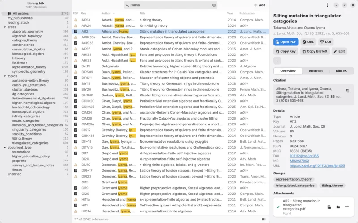Open DOI link 10.1112/jlms/jdr055
The height and width of the screenshot is (223, 358).
coord(304,156)
